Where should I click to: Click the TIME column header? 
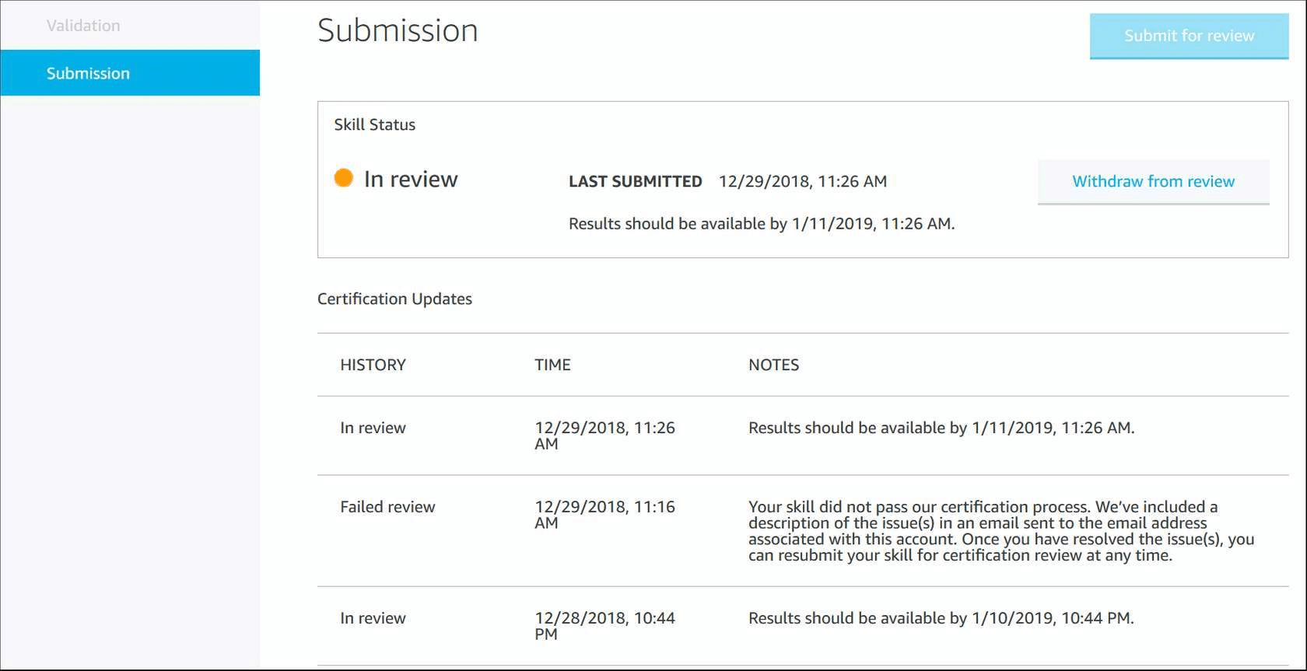[x=552, y=365]
